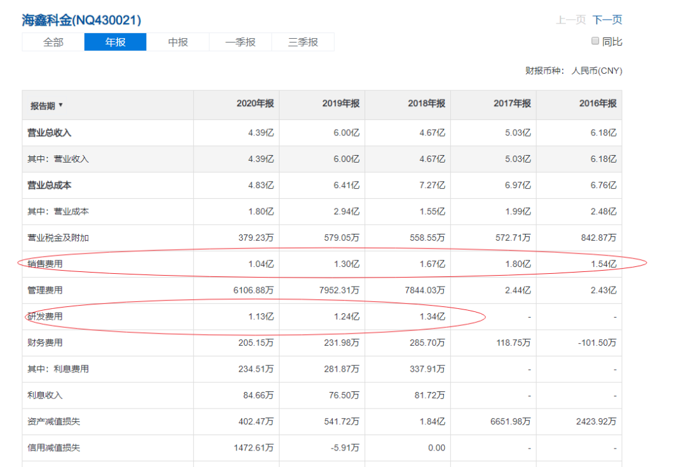Select the 其中：营业成本 row label
Image resolution: width=686 pixels, height=467 pixels.
58,212
